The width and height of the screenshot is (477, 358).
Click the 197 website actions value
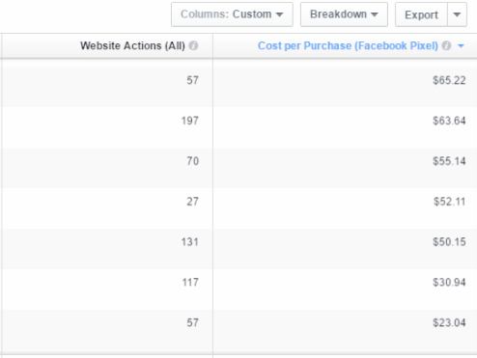coord(190,121)
